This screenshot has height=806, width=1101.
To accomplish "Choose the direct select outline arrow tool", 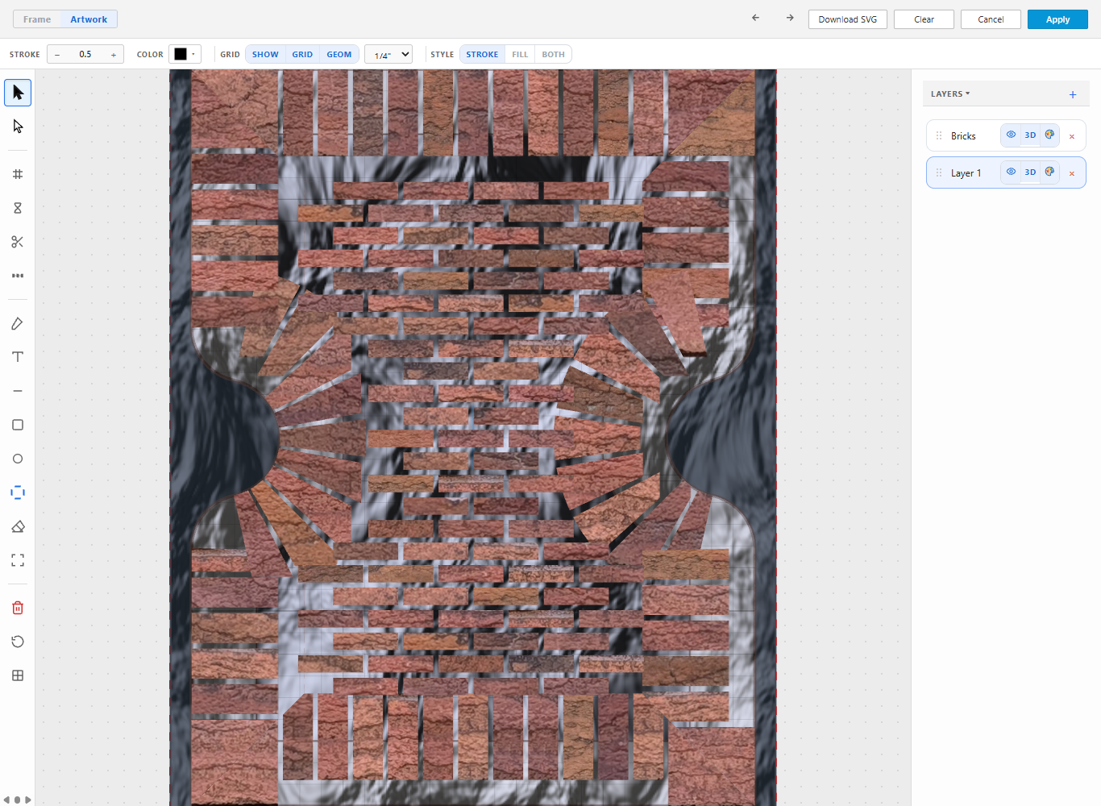I will 18,127.
